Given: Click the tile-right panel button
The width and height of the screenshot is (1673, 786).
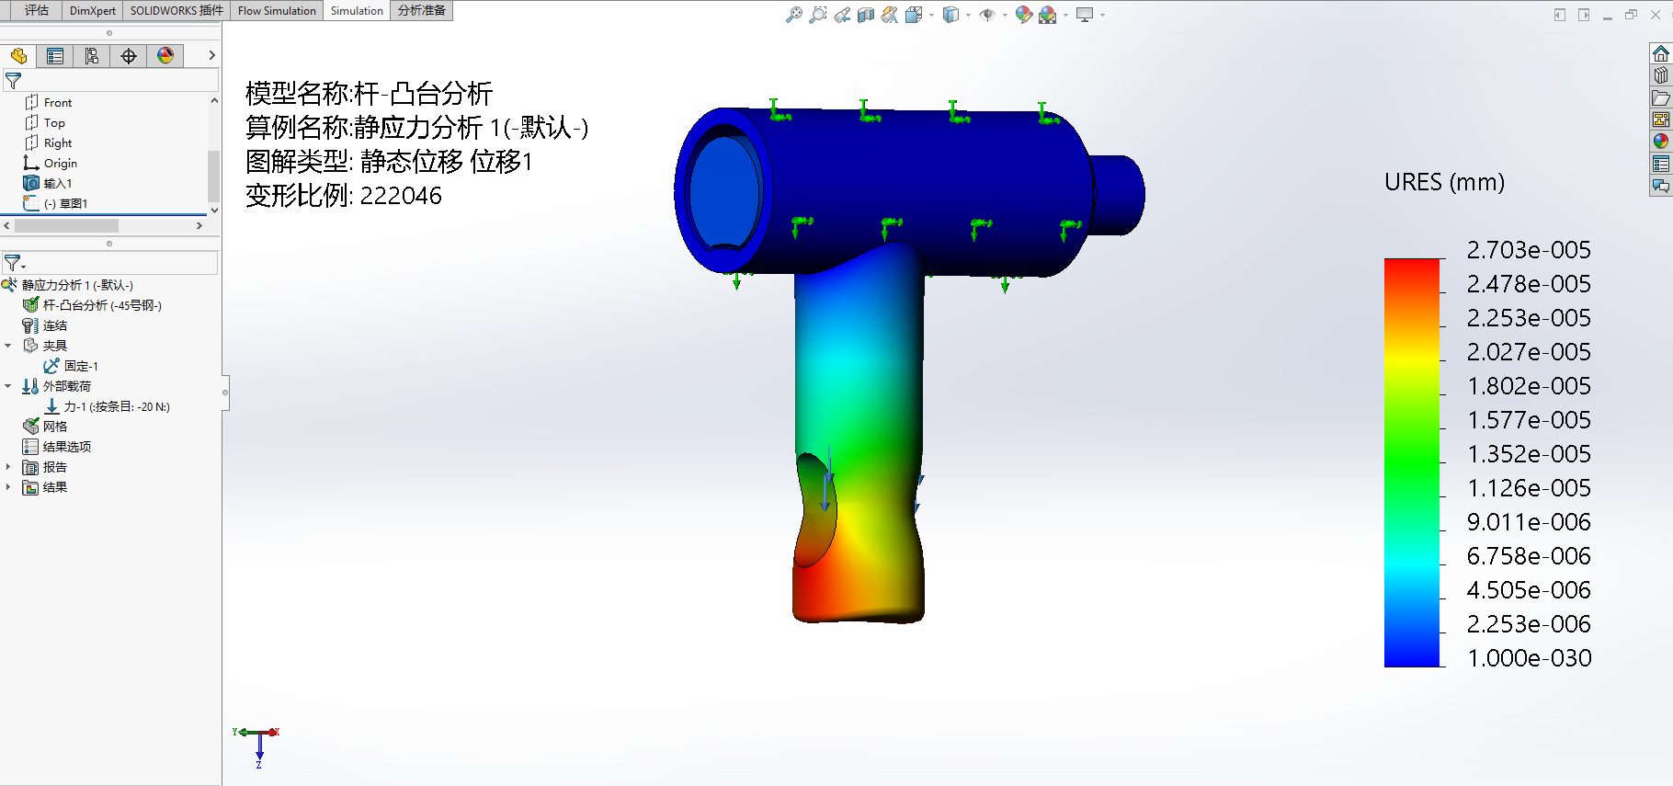Looking at the screenshot, I should [1584, 15].
